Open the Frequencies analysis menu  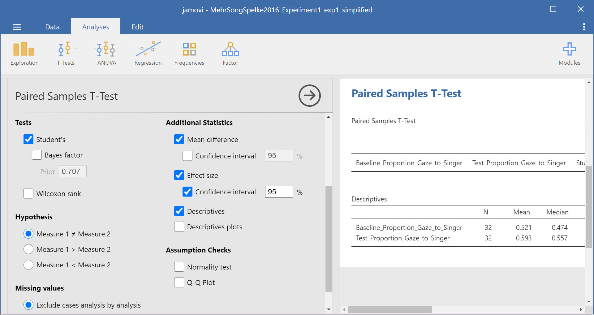(x=189, y=54)
